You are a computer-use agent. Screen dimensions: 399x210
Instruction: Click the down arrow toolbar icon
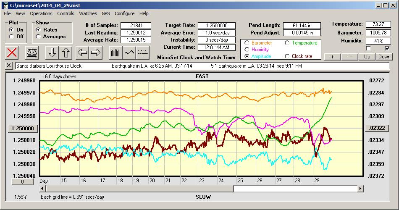click(x=52, y=52)
